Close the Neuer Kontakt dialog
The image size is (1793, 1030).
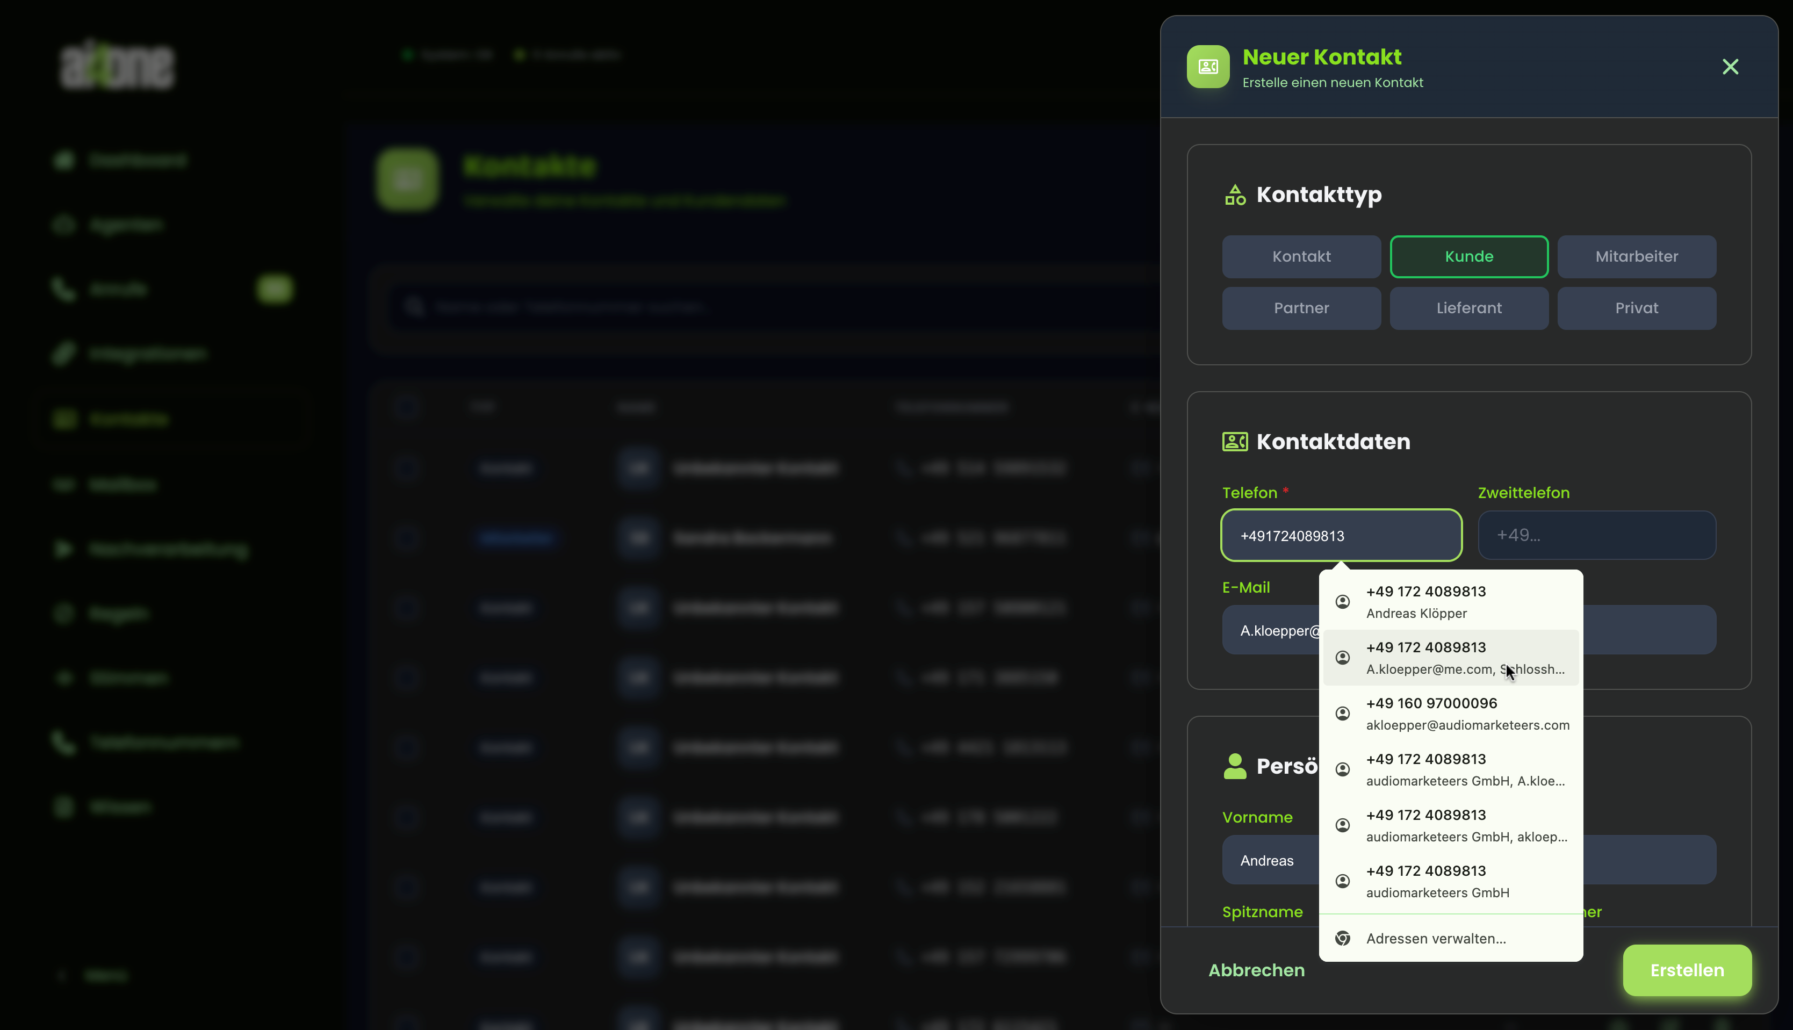coord(1731,67)
